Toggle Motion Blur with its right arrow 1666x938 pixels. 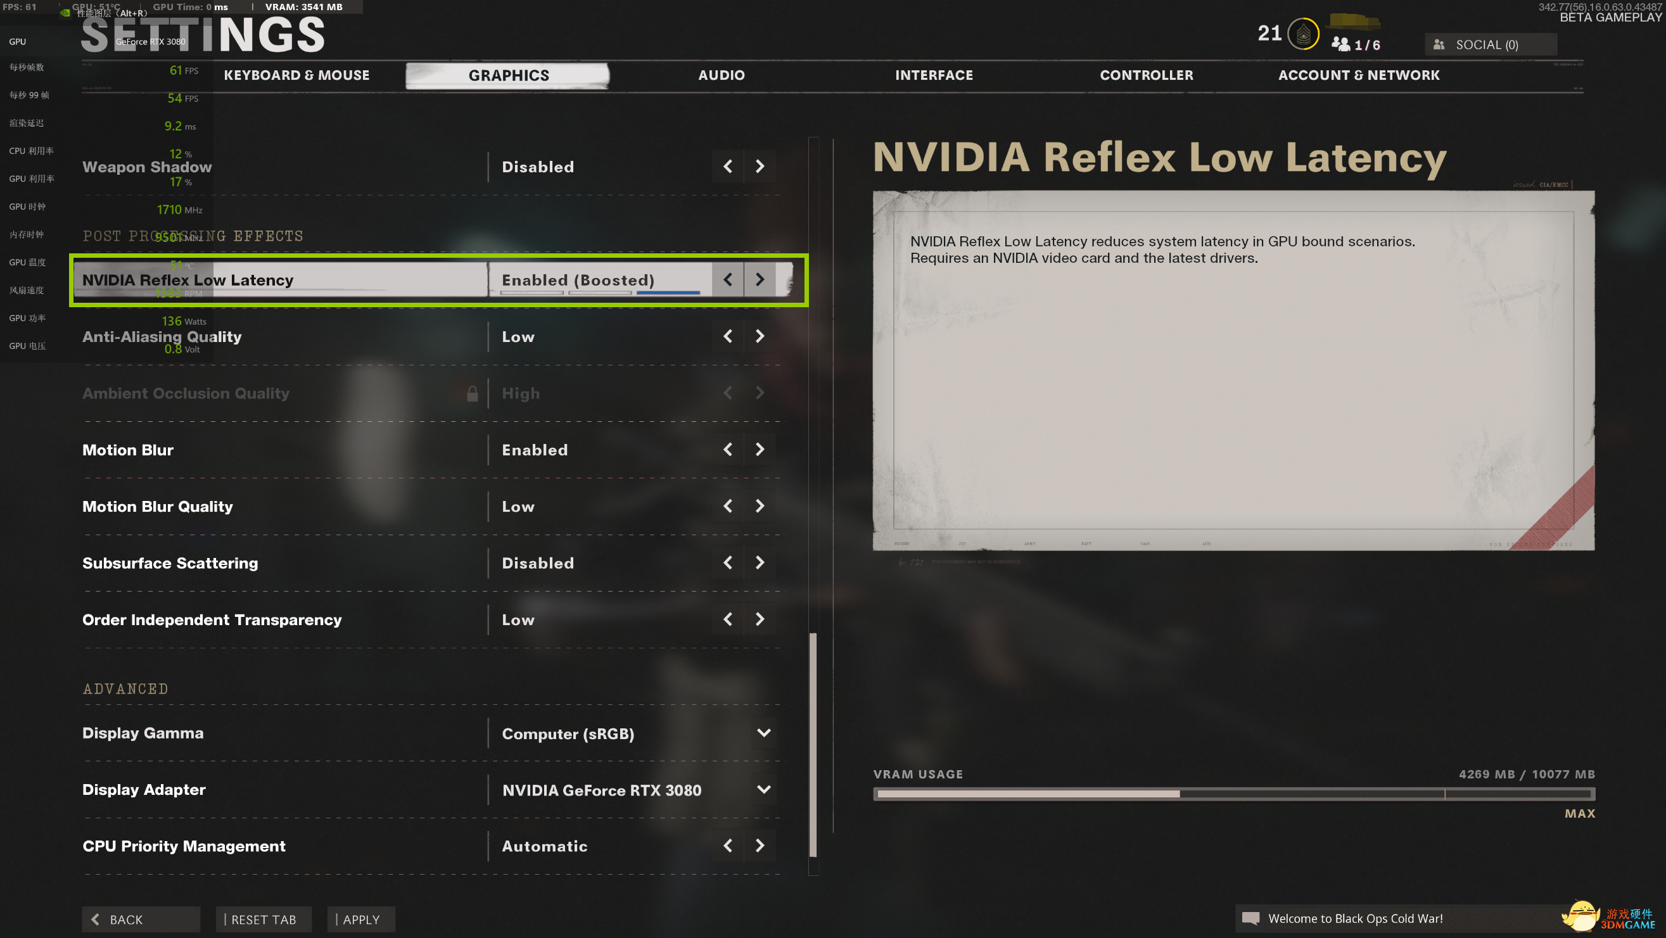[x=760, y=449]
